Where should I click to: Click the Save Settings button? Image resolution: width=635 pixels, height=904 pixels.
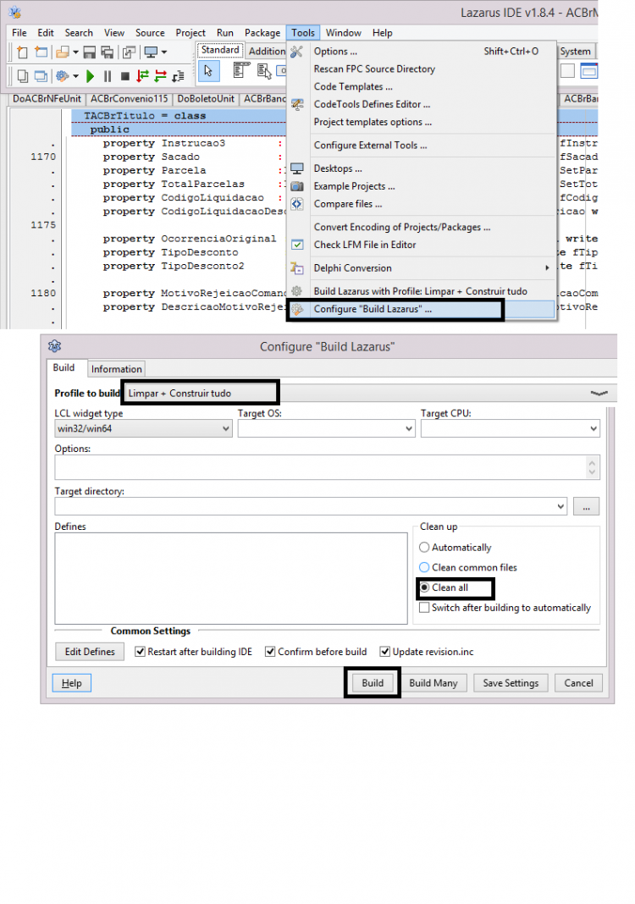511,682
